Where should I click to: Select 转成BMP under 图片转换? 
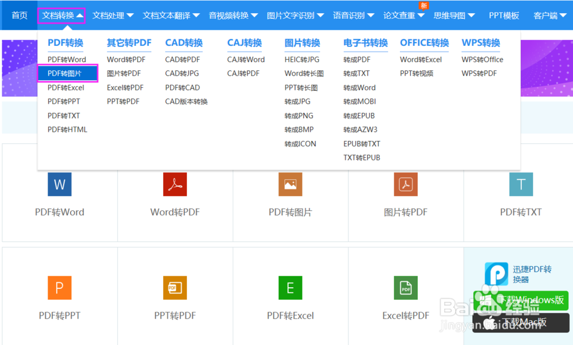point(299,130)
